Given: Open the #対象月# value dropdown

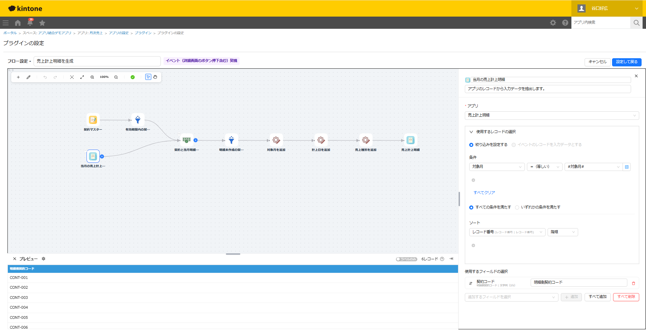Looking at the screenshot, I should (593, 167).
